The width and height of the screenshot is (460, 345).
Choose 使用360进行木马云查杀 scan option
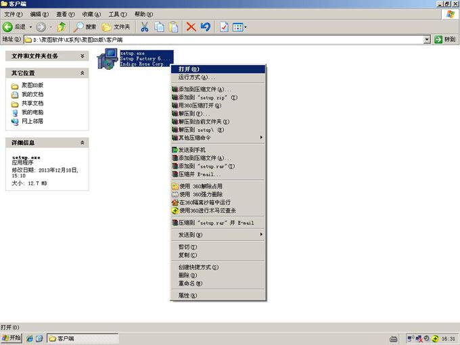click(209, 210)
